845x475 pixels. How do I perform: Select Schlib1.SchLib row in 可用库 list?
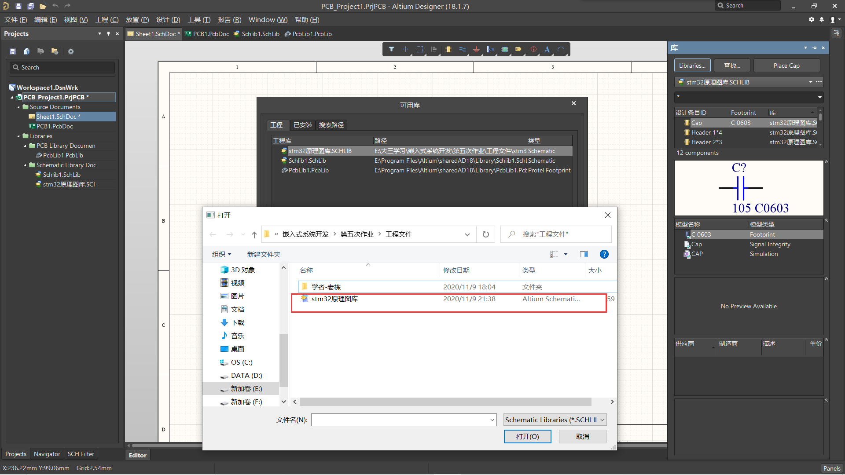(x=422, y=161)
